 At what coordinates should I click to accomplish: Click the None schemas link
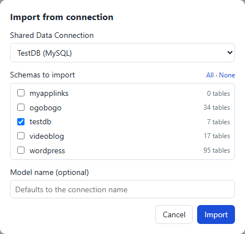pyautogui.click(x=227, y=75)
